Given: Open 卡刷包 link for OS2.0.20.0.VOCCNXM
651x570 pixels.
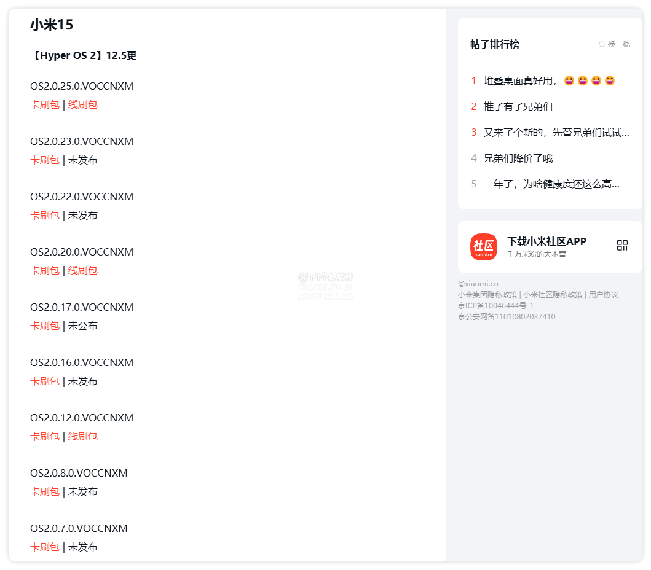Looking at the screenshot, I should 45,270.
